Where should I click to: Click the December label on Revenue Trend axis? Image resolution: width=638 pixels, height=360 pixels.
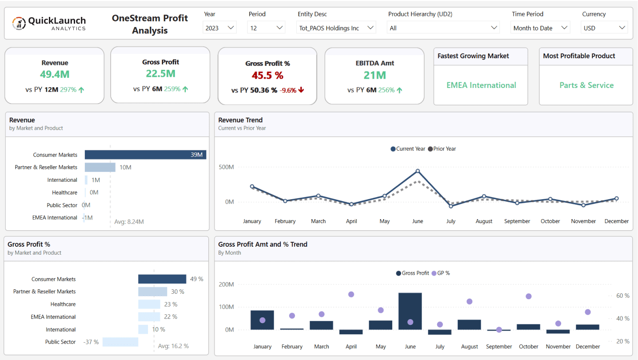pos(617,221)
